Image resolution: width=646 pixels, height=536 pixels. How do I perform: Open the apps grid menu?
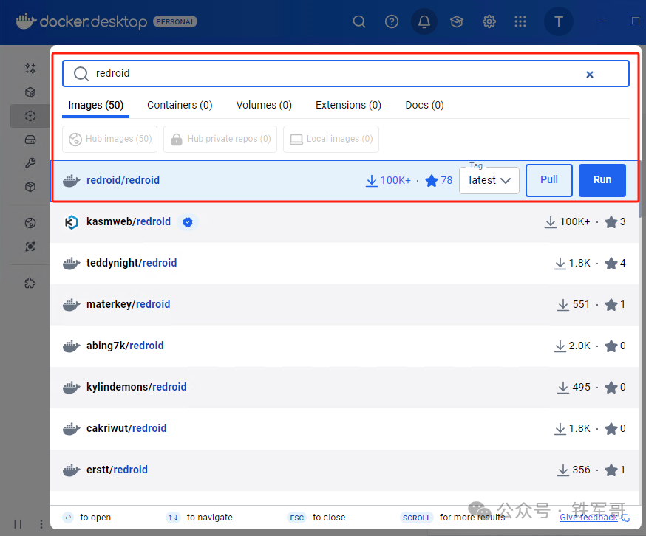(520, 21)
